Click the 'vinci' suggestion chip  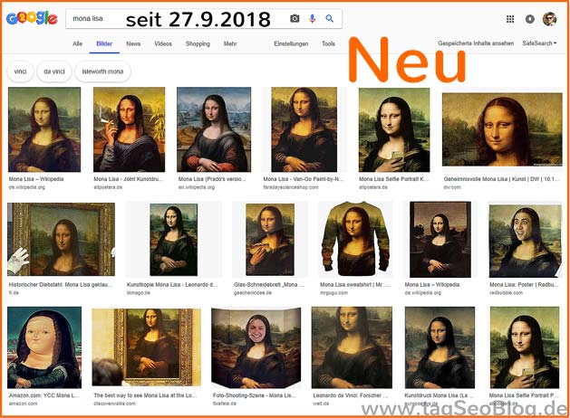[20, 71]
